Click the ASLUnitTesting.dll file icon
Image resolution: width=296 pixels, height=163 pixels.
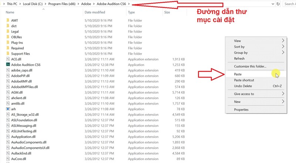8,131
